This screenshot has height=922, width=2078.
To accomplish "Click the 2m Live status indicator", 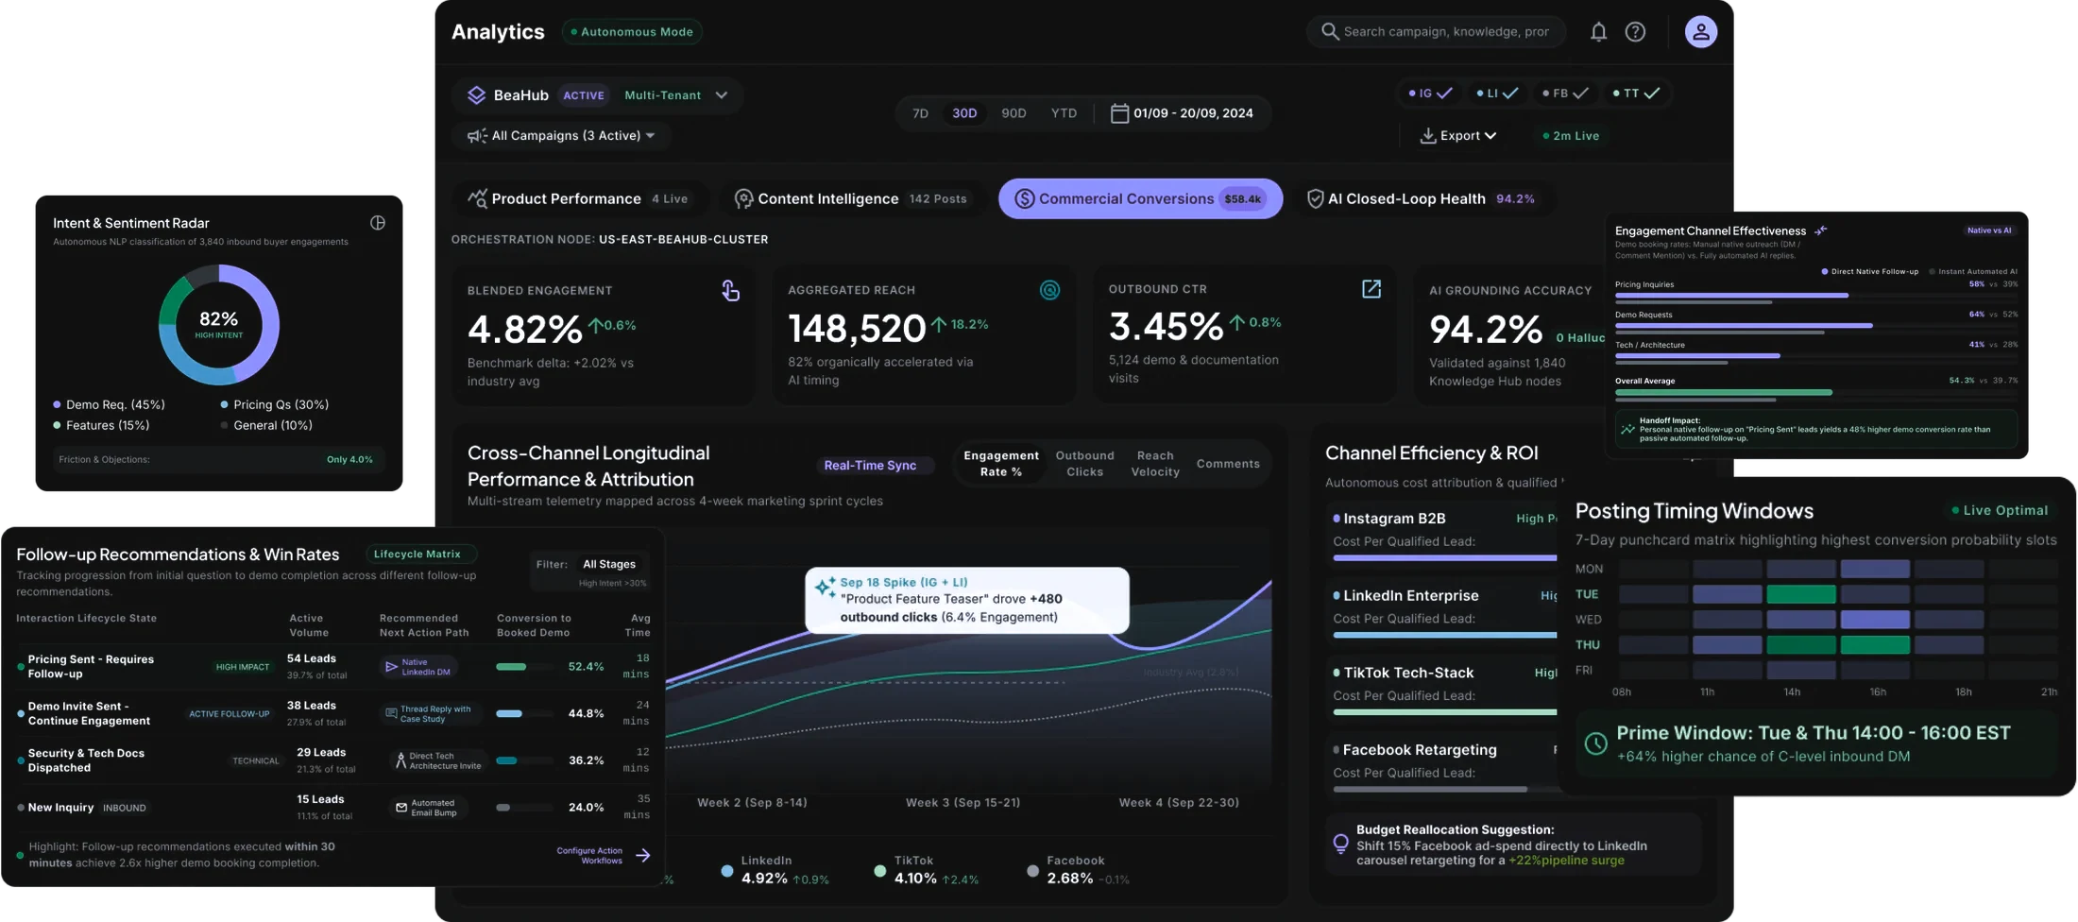I will click(1571, 136).
